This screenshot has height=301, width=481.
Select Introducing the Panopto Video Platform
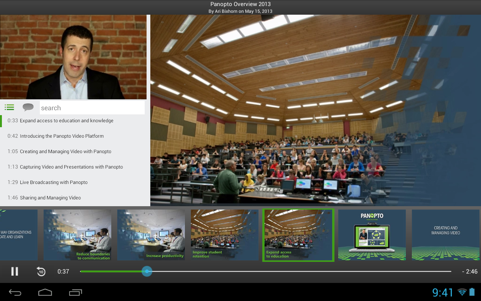(x=62, y=136)
